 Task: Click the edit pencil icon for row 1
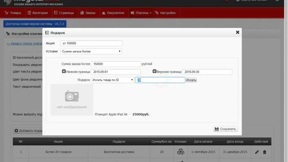tap(257, 152)
